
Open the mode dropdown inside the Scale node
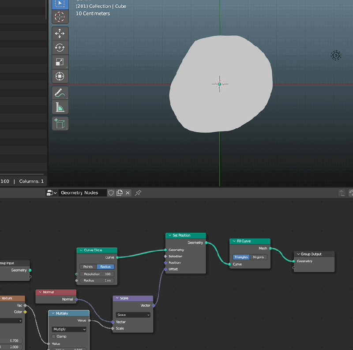(x=132, y=315)
